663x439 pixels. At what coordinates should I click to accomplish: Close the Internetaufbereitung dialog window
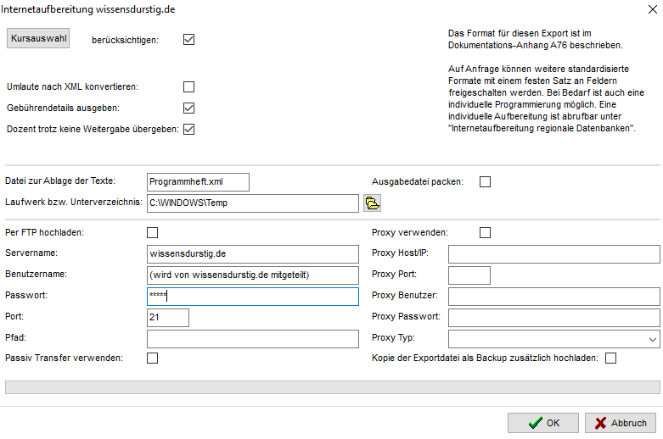[653, 9]
